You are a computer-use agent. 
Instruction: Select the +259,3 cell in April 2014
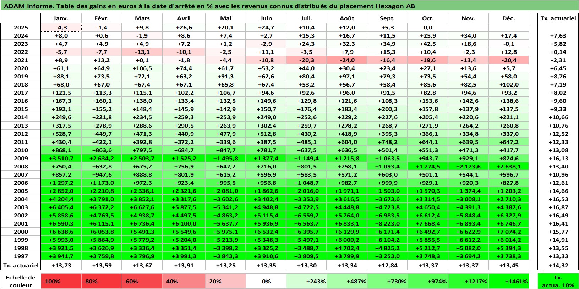pos(184,117)
